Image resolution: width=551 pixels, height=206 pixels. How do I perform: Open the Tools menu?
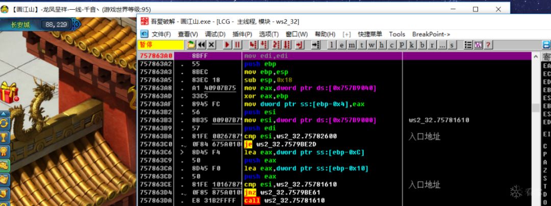(397, 34)
